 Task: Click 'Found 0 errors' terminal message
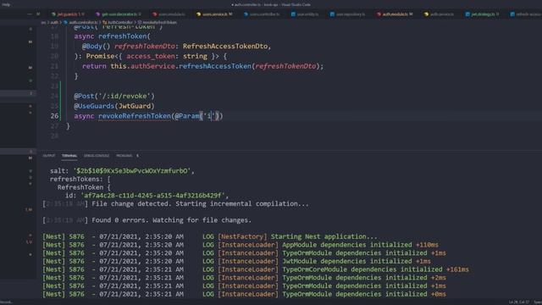[171, 220]
